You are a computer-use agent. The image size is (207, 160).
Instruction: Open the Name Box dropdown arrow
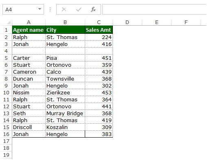40,9
